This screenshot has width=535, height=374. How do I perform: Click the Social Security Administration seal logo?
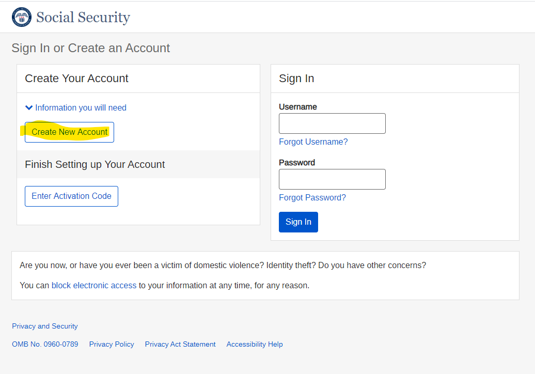22,17
